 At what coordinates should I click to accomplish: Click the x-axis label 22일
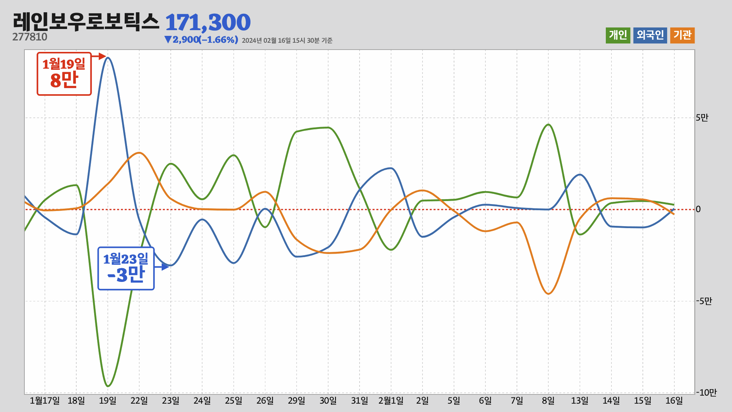(x=139, y=401)
